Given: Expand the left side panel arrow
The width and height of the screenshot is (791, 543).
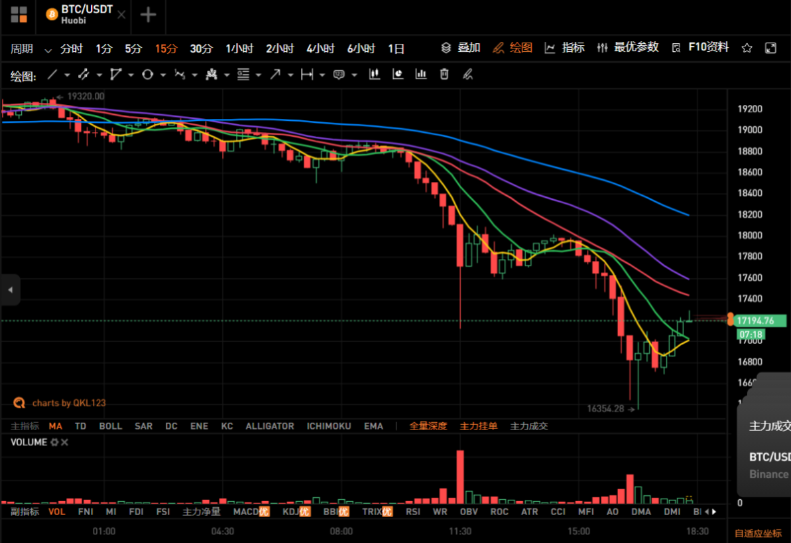Looking at the screenshot, I should click(x=10, y=290).
